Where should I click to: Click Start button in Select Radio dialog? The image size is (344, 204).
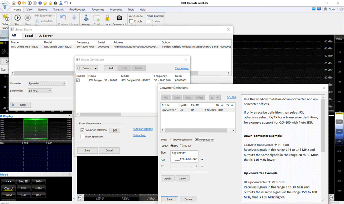tap(20, 105)
